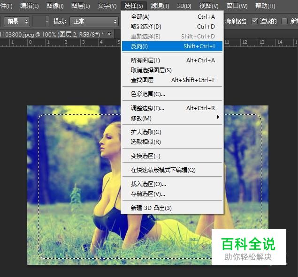Choose 查找图层 menu entry

(x=172, y=80)
